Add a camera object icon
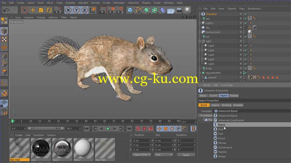Viewport: 291px width, 163px height. pyautogui.click(x=179, y=10)
